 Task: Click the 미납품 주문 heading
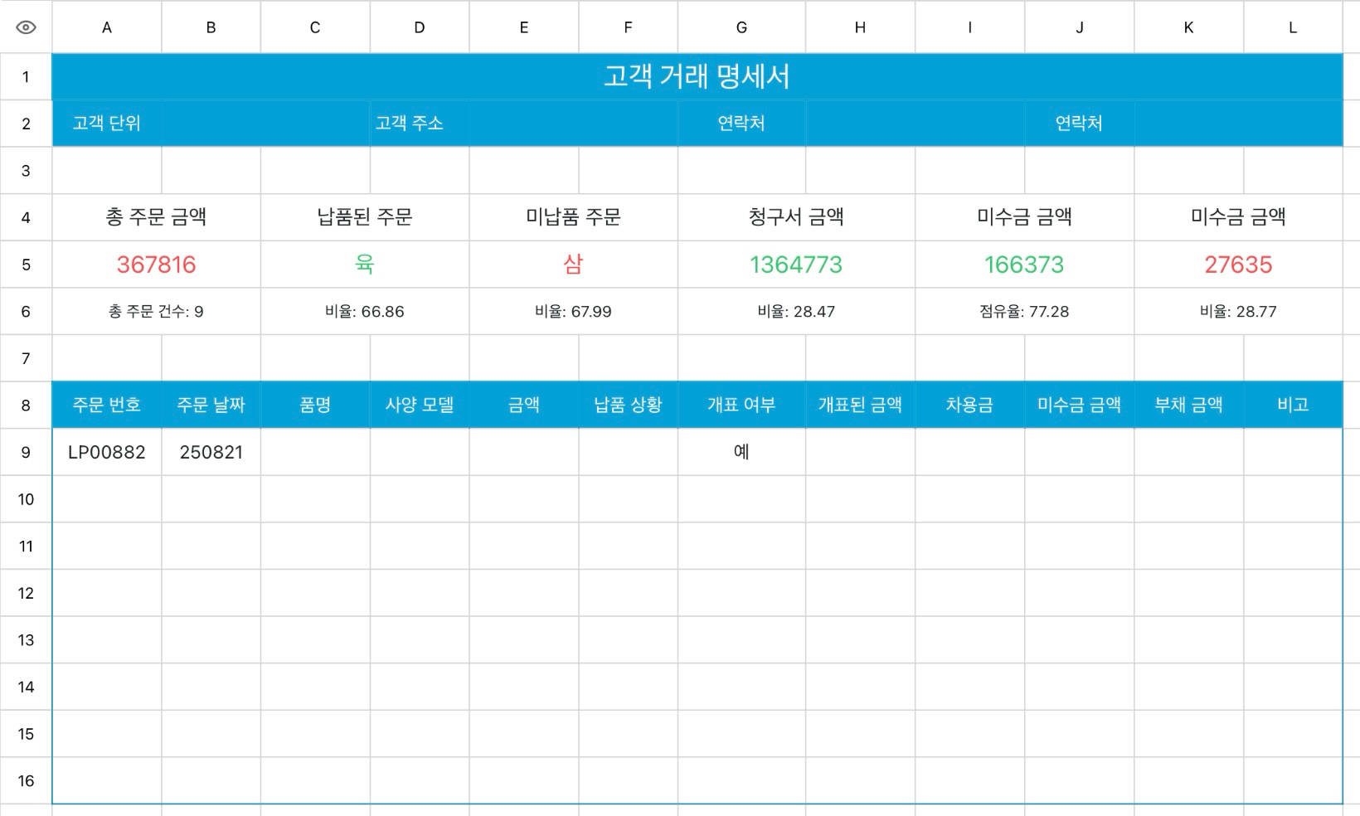[574, 217]
